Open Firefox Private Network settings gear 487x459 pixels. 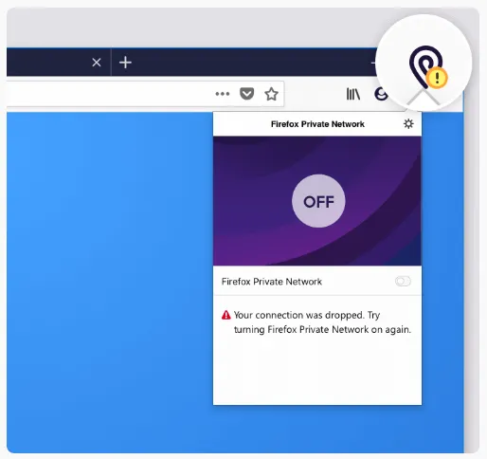pyautogui.click(x=408, y=123)
